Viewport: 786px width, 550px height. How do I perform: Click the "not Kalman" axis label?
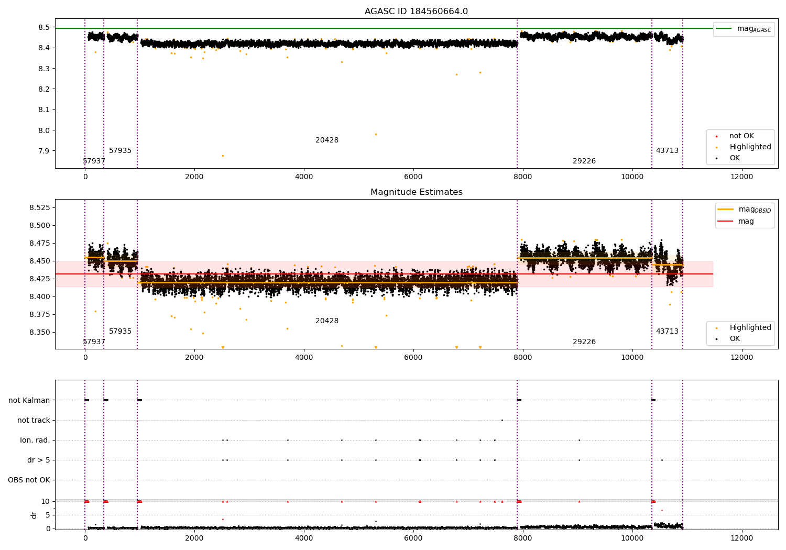click(x=29, y=400)
